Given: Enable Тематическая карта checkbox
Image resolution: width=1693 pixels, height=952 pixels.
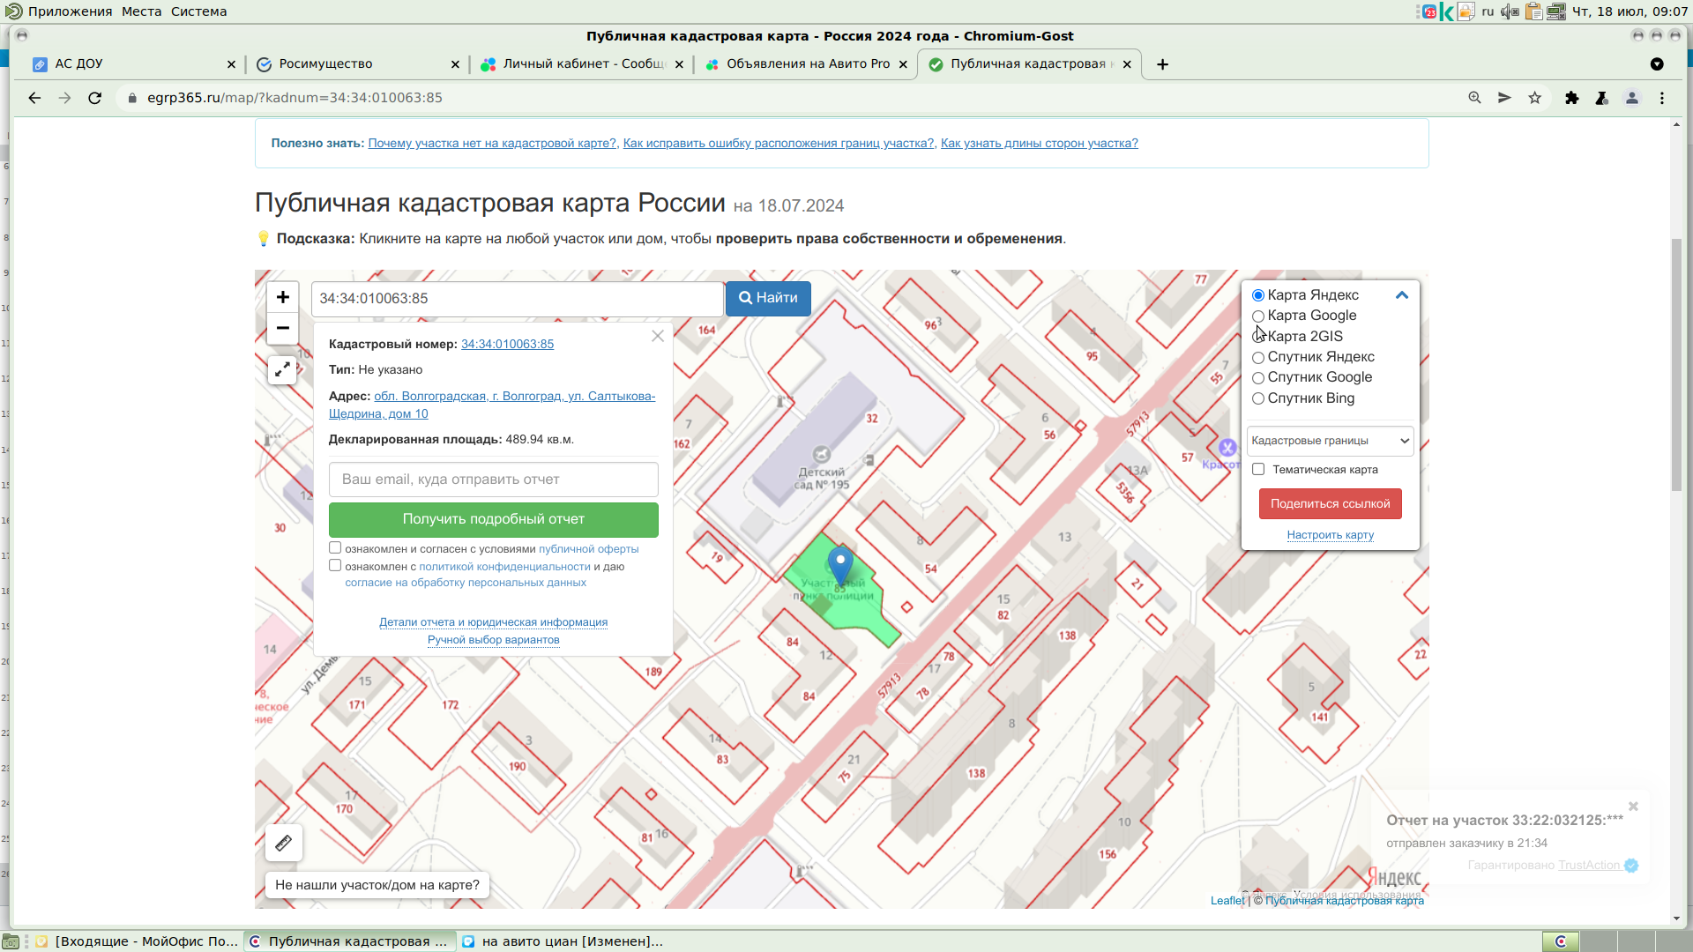Looking at the screenshot, I should [x=1258, y=469].
